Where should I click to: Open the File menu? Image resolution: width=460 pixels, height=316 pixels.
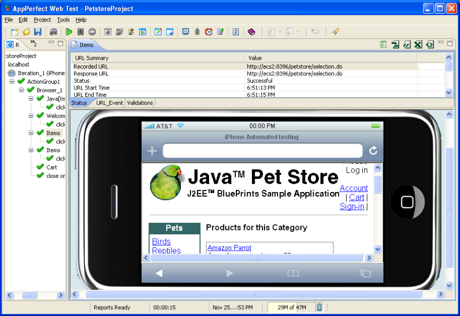tap(9, 20)
